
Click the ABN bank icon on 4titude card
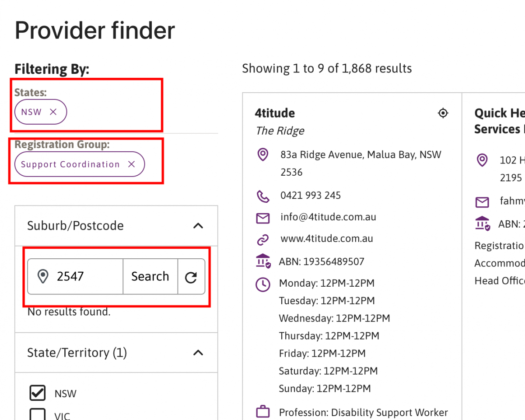coord(263,261)
